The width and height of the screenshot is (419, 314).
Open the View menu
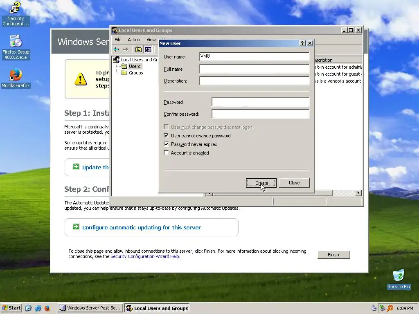click(151, 40)
